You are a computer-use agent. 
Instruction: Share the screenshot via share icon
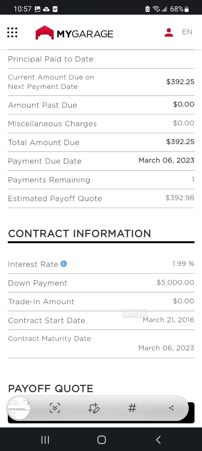point(171,408)
